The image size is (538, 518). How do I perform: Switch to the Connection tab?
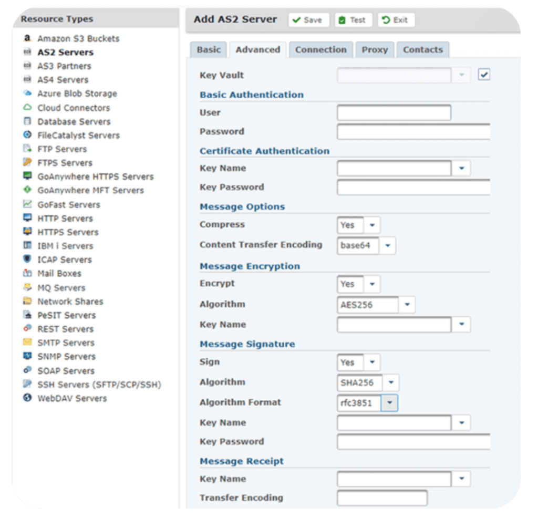pyautogui.click(x=320, y=49)
